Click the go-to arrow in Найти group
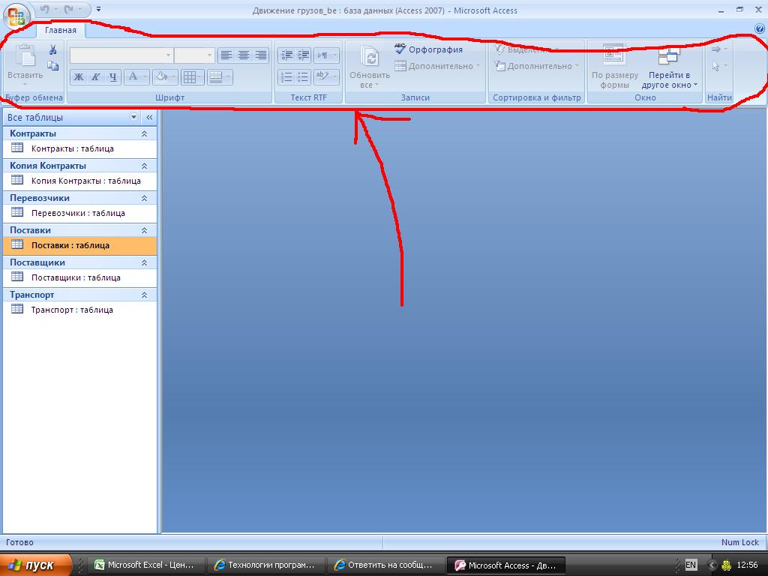The image size is (768, 576). (719, 49)
